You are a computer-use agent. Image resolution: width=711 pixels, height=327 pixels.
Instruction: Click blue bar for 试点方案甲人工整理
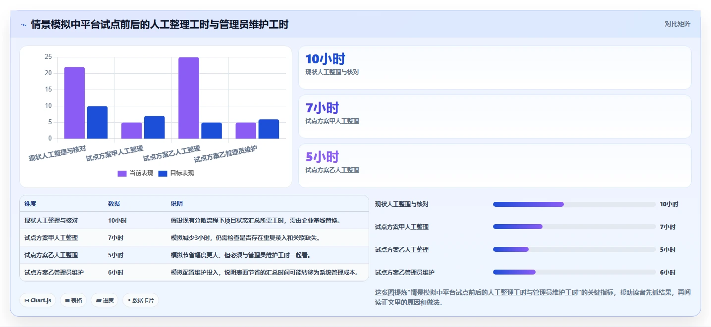point(154,127)
